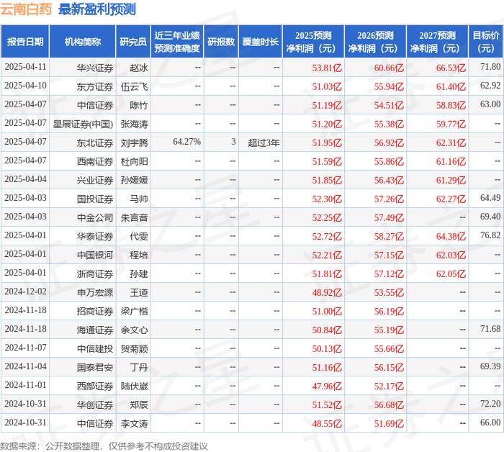Click the 2025-04-10 report date
Screen dimensions: 504x452
tap(25, 86)
